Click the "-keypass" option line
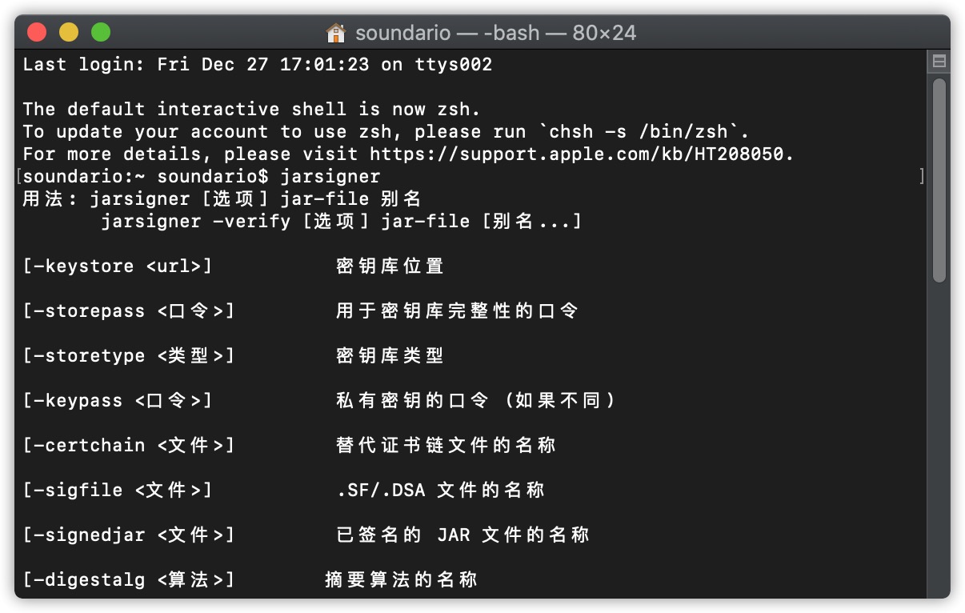 click(x=117, y=400)
